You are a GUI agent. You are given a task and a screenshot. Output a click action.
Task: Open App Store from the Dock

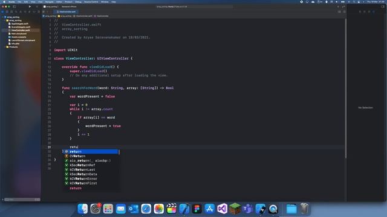click(x=210, y=209)
